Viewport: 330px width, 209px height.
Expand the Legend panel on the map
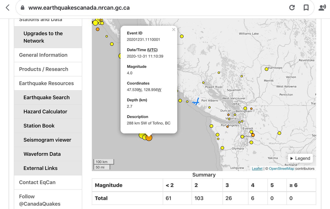pyautogui.click(x=300, y=158)
